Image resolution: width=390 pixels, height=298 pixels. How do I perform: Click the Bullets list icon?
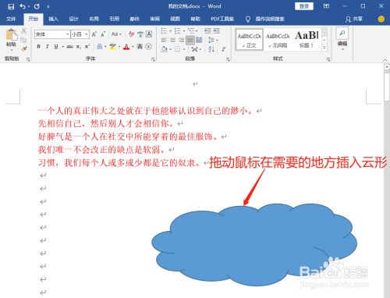point(164,31)
